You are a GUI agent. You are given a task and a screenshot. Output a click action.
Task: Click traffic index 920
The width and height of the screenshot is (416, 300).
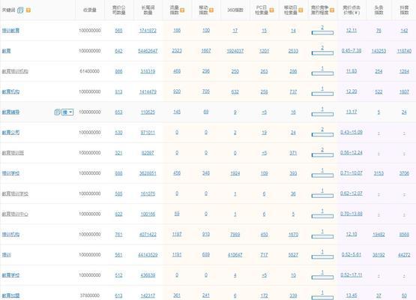point(177,91)
